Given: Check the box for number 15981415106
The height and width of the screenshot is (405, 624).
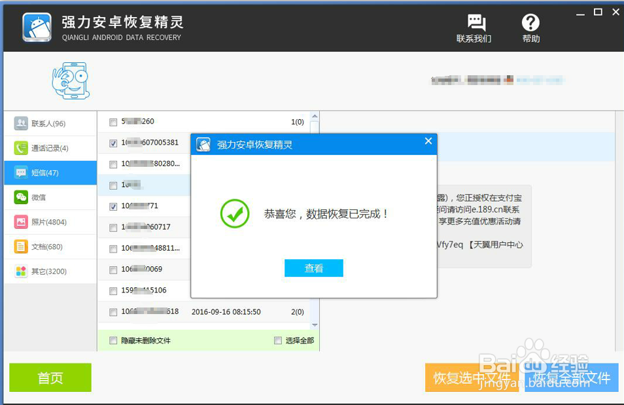Looking at the screenshot, I should (x=113, y=291).
